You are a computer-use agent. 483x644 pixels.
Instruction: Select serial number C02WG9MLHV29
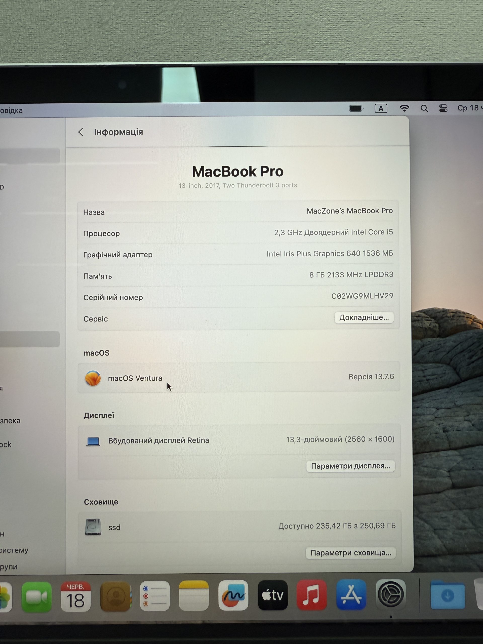pyautogui.click(x=362, y=296)
